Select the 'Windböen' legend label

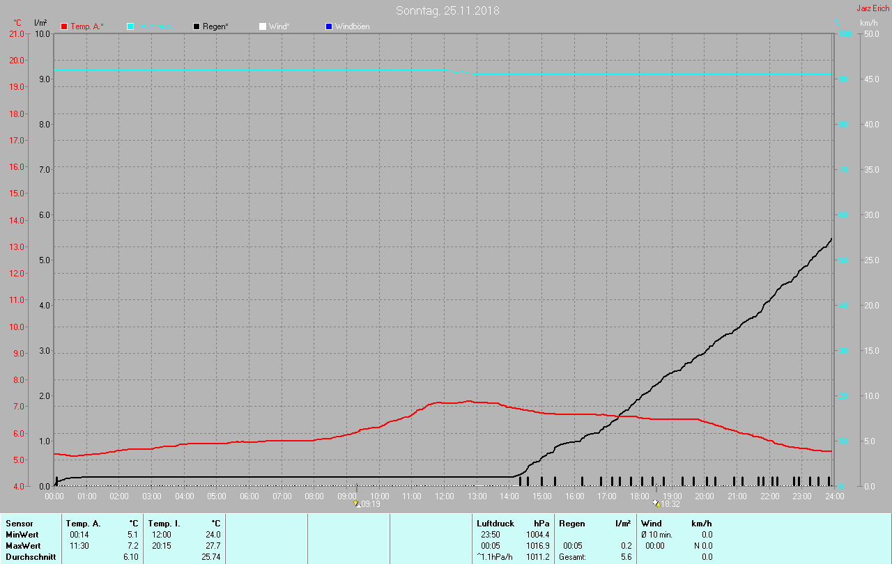tap(352, 26)
